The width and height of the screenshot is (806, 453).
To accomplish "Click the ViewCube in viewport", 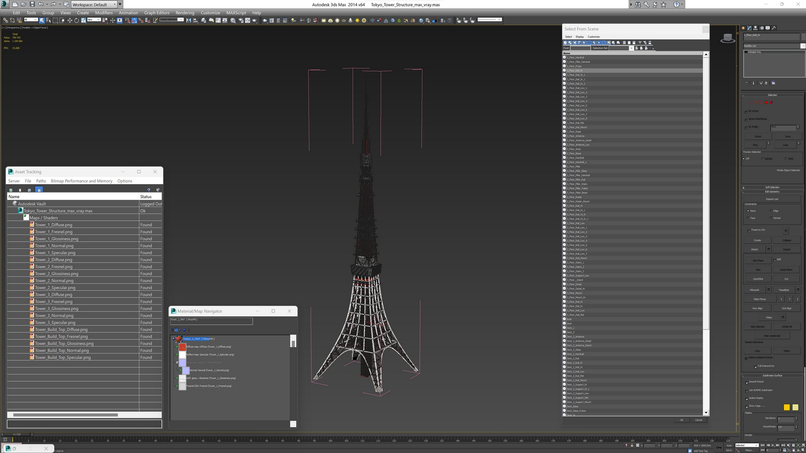I will point(727,38).
